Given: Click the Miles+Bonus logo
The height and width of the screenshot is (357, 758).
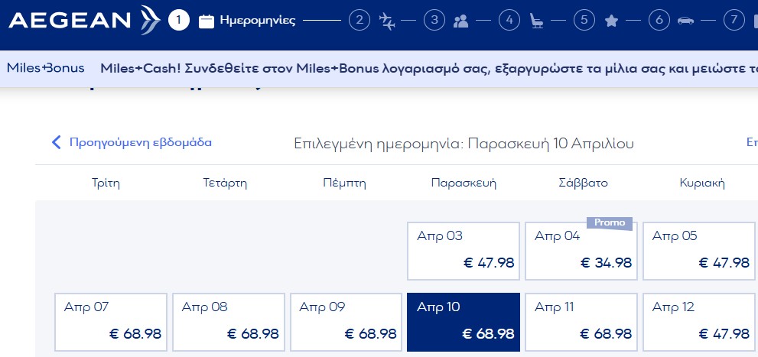Looking at the screenshot, I should 45,67.
